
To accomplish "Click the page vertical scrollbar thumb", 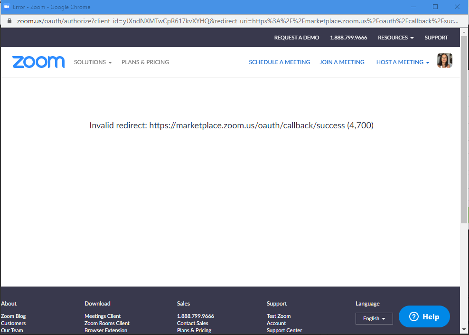I will (464, 129).
